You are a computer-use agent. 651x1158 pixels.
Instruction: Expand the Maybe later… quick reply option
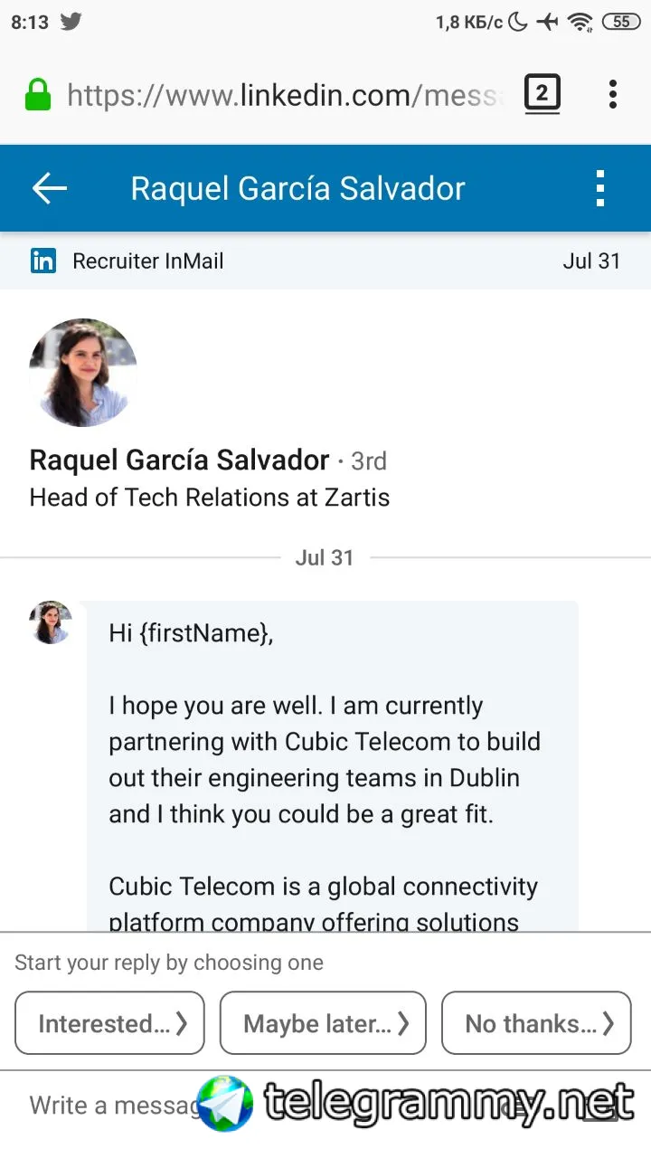tap(323, 1023)
